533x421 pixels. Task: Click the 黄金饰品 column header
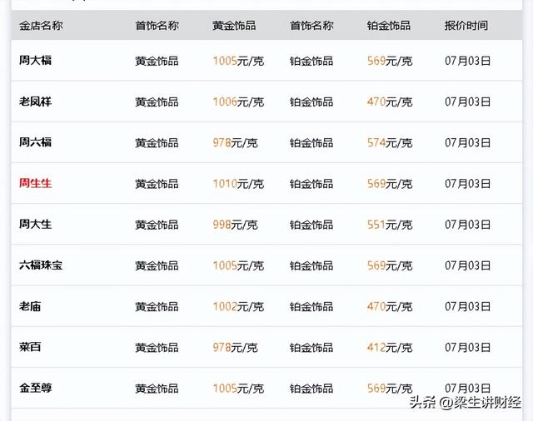pyautogui.click(x=234, y=26)
